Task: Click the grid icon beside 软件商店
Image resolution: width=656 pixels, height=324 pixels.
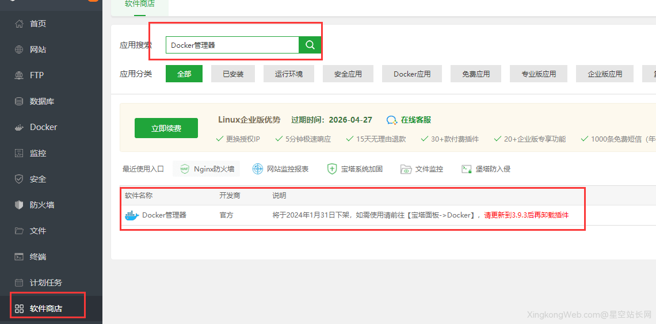Action: coord(19,309)
